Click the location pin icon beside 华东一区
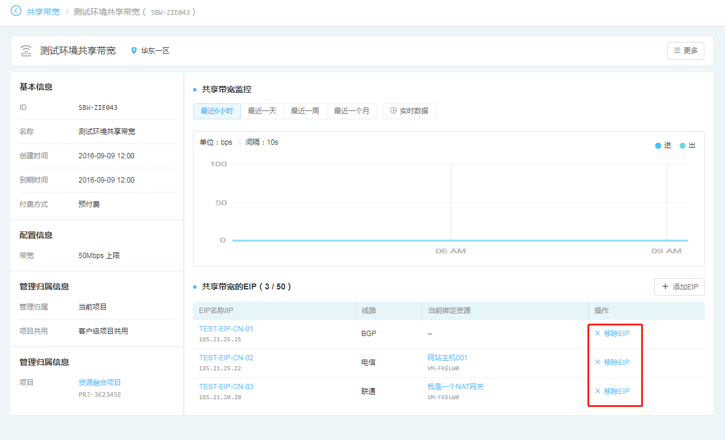This screenshot has width=725, height=440. click(134, 51)
